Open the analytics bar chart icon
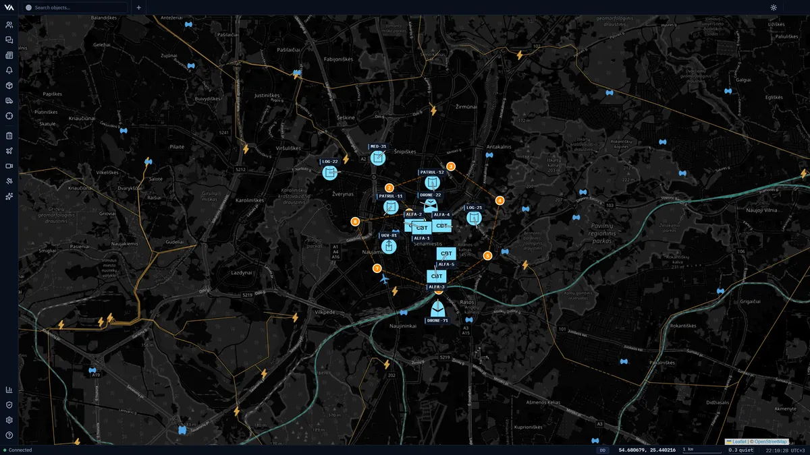 click(9, 390)
